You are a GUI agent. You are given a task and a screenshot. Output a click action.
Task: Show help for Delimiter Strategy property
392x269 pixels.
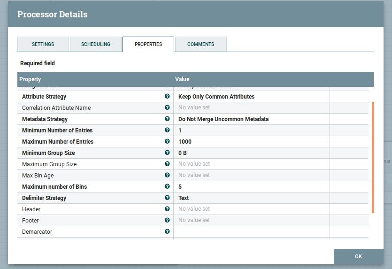pyautogui.click(x=167, y=198)
